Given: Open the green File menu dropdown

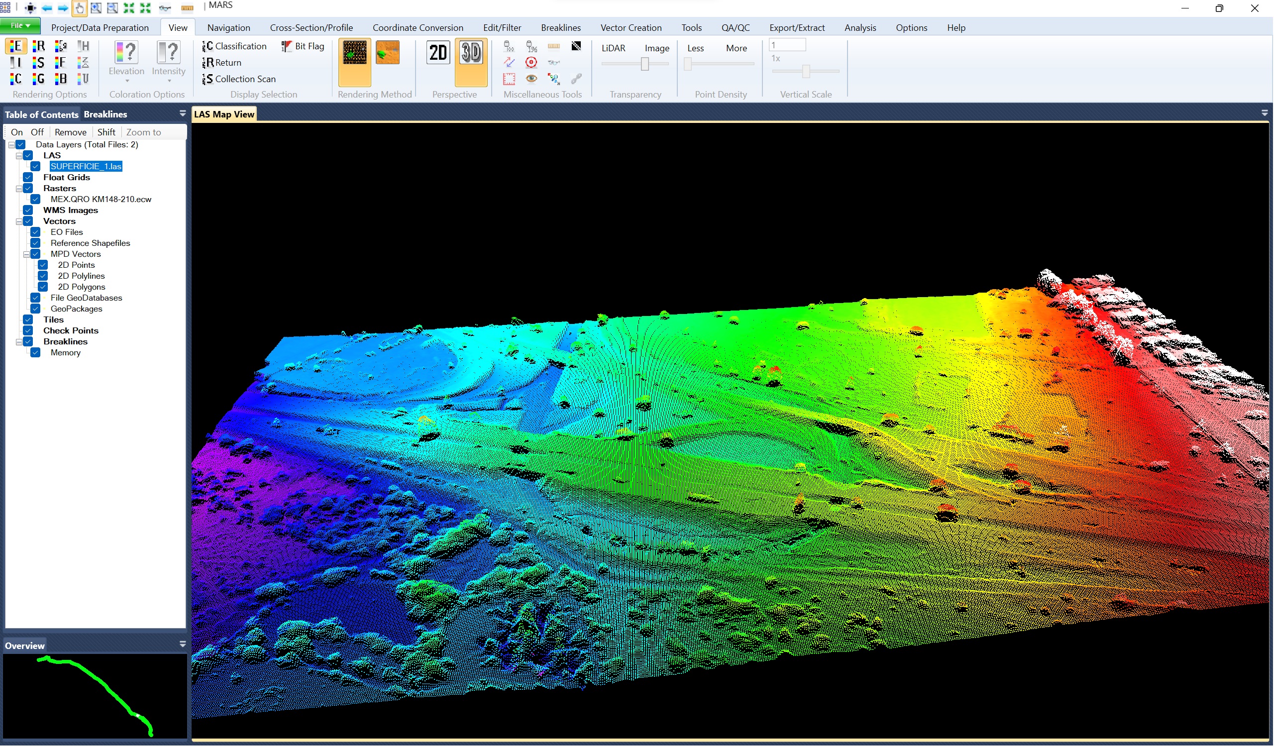Looking at the screenshot, I should (20, 25).
